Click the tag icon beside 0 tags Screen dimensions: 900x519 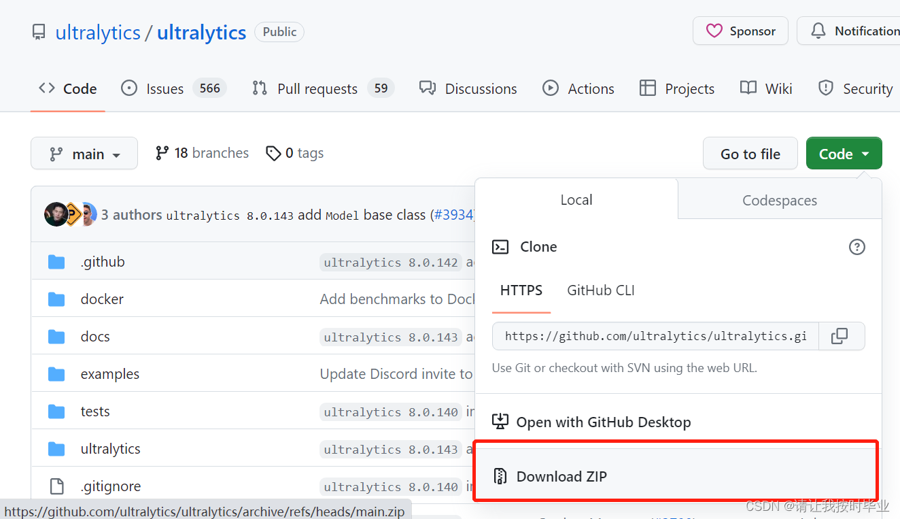point(273,154)
